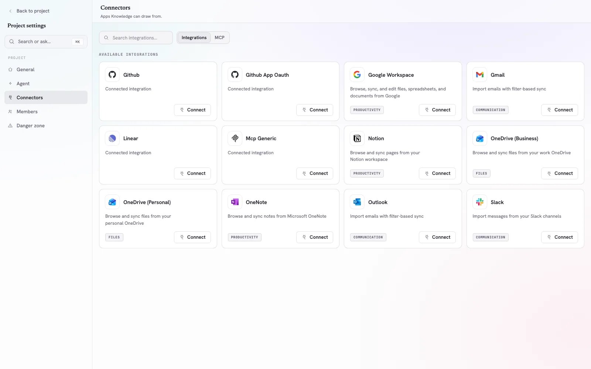Click PRODUCTIVITY tag on OneNote card
Viewport: 591px width, 369px height.
click(x=245, y=237)
